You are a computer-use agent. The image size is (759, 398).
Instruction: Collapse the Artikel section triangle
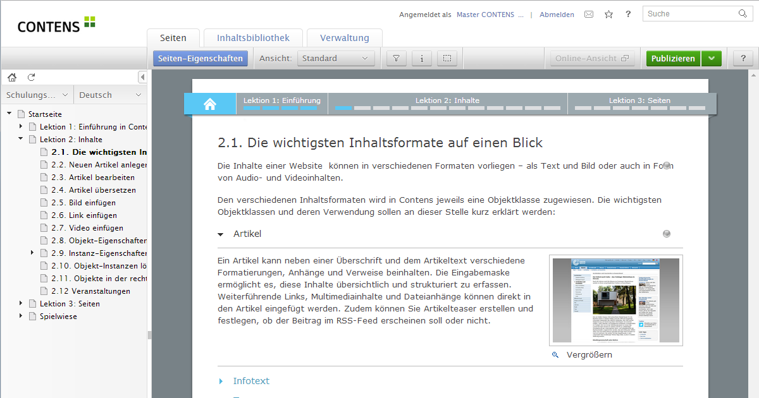221,234
